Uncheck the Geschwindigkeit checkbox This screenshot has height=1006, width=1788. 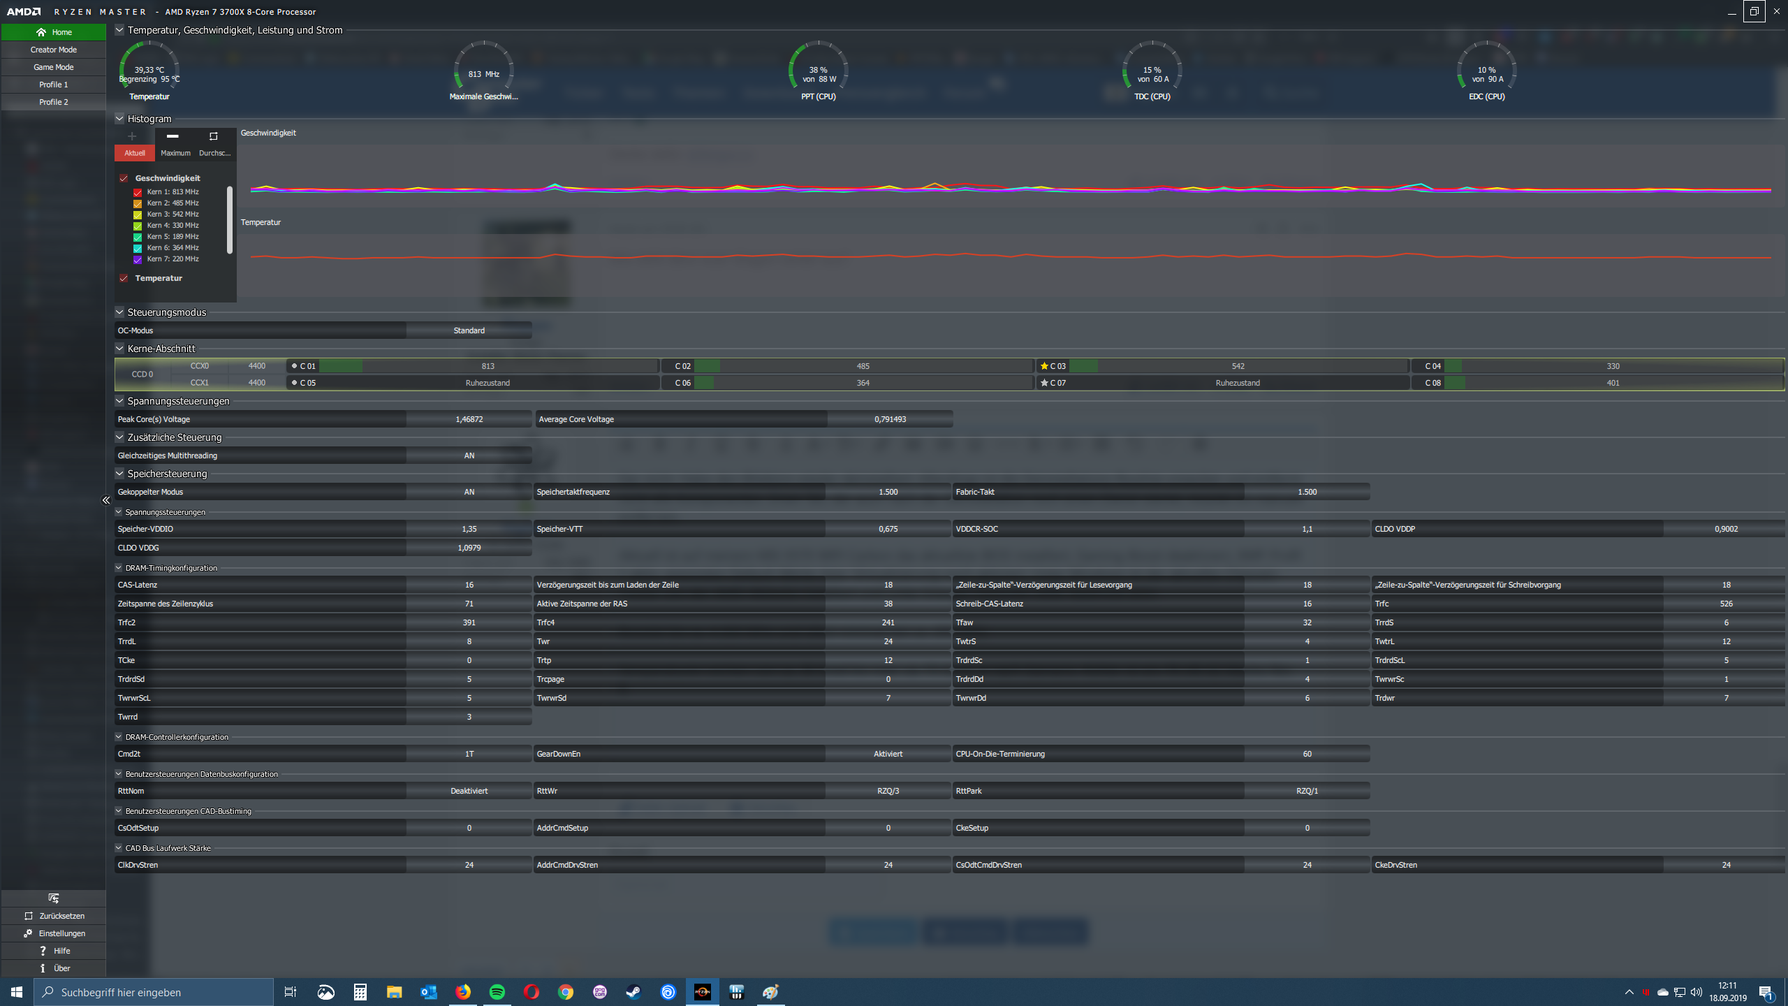[124, 178]
